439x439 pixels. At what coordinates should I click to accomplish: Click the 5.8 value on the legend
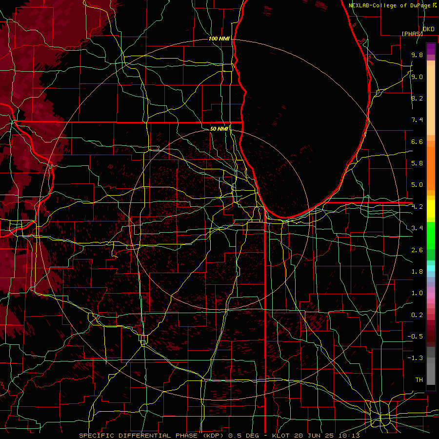pos(417,163)
